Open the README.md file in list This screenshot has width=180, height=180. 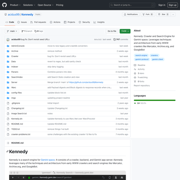tap(17, 124)
